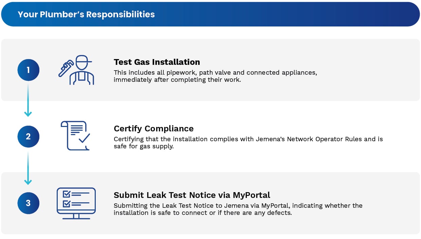Click the step 2 number circle

(x=29, y=136)
